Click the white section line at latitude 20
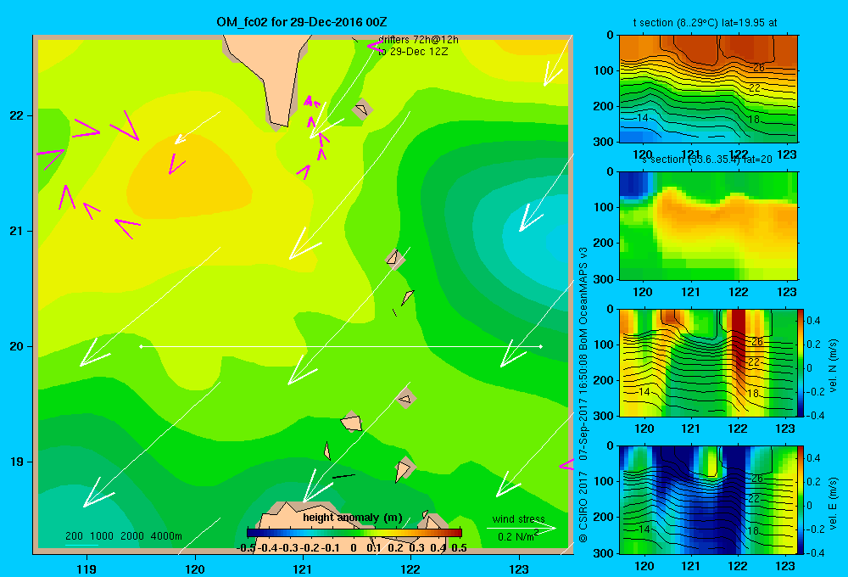The width and height of the screenshot is (848, 577). [x=341, y=346]
